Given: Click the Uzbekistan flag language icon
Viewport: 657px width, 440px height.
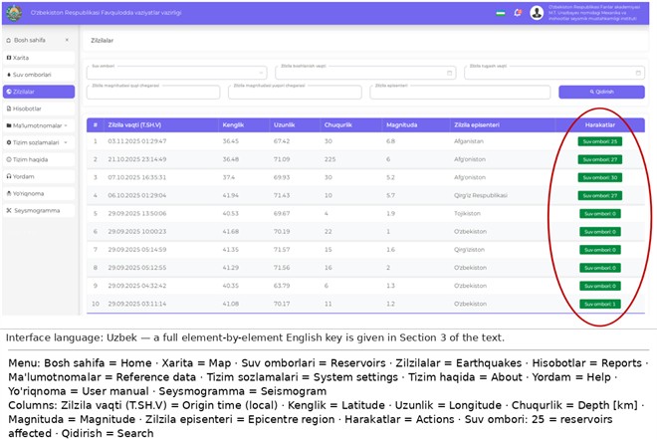Looking at the screenshot, I should (x=501, y=13).
